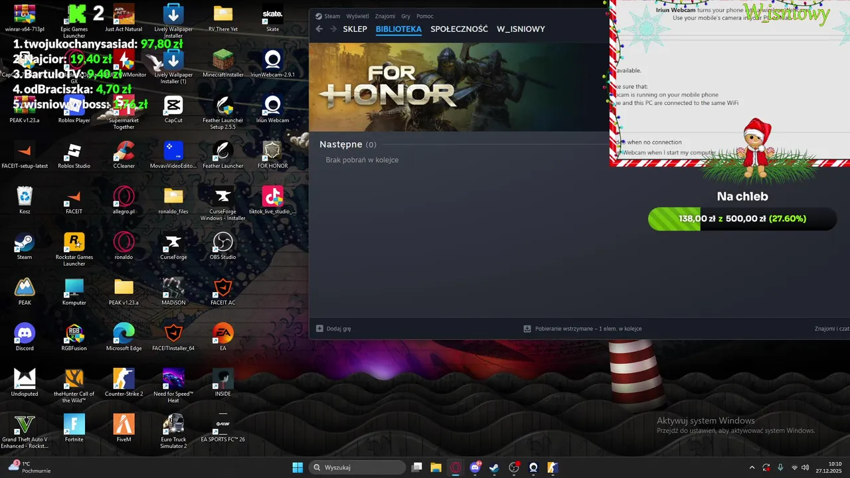Go forward with Steam's right arrow
Image resolution: width=850 pixels, height=478 pixels.
click(333, 29)
